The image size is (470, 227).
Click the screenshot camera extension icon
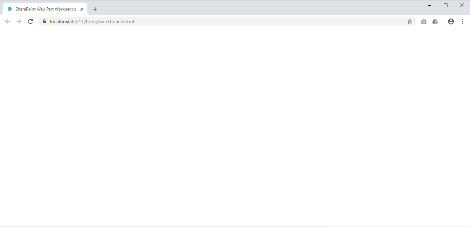pyautogui.click(x=424, y=21)
